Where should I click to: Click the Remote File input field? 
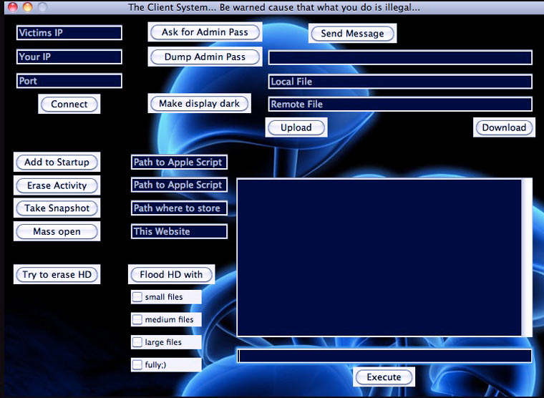[400, 104]
